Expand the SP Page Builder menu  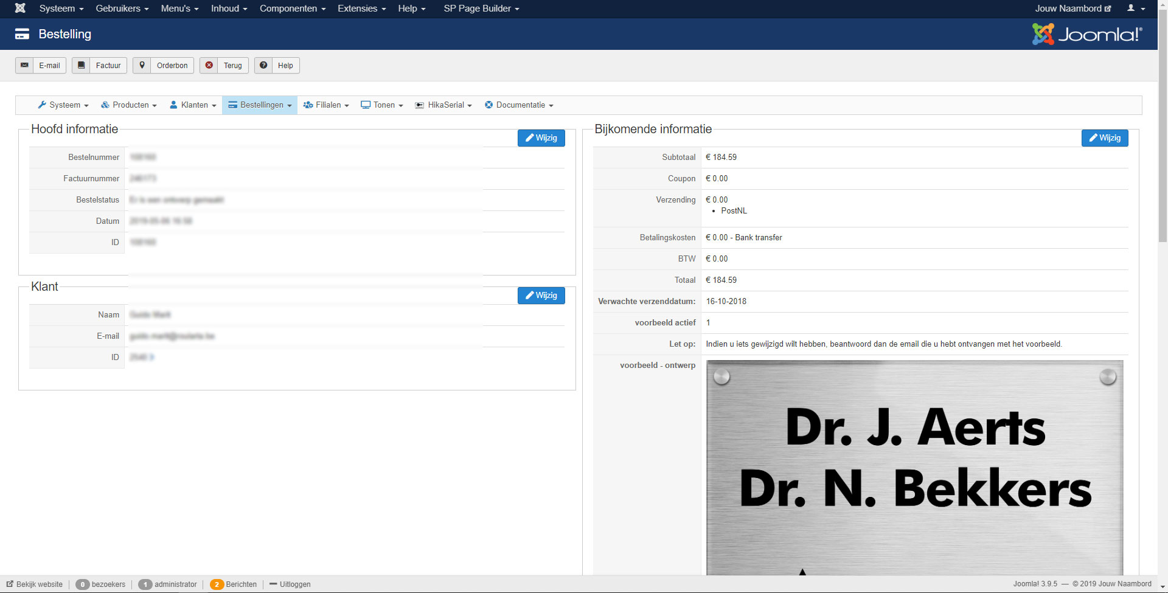[481, 9]
